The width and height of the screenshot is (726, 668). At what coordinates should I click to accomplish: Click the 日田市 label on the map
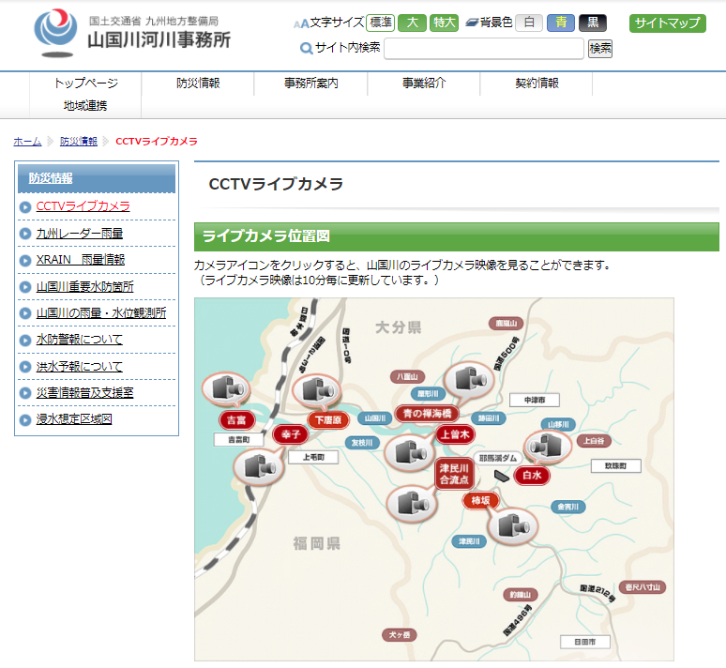(585, 642)
